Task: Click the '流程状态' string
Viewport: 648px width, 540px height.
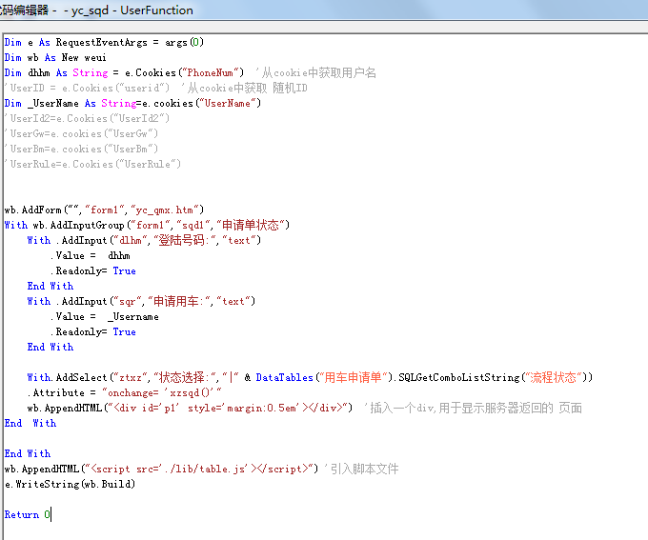Action: tap(553, 377)
